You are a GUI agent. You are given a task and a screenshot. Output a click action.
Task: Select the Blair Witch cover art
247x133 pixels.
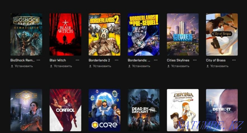click(x=65, y=34)
